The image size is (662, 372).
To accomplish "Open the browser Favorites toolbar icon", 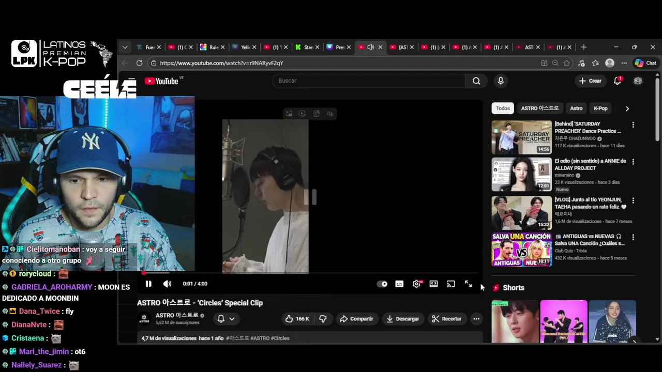I will [x=595, y=63].
